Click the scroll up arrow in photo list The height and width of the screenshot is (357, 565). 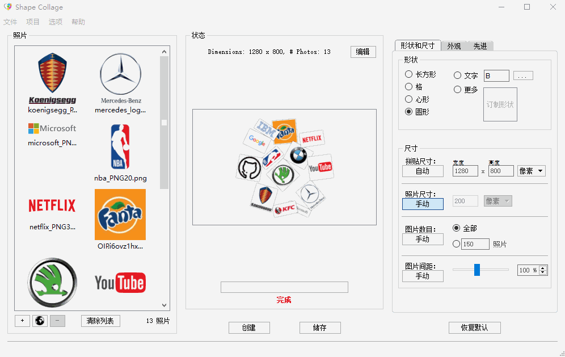[x=165, y=52]
